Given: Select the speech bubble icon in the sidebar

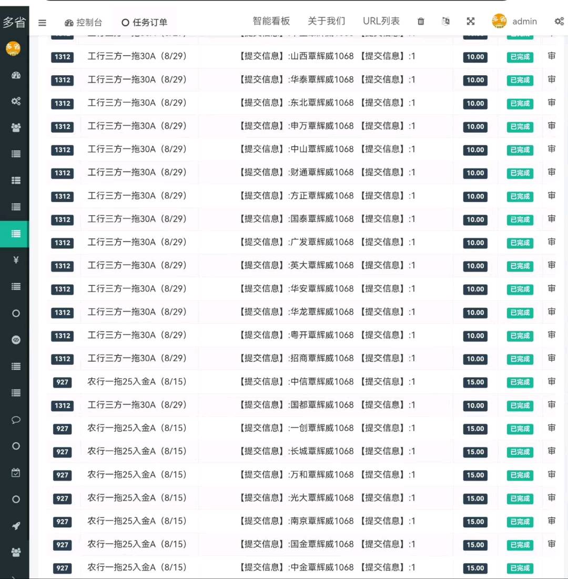Looking at the screenshot, I should click(x=15, y=420).
